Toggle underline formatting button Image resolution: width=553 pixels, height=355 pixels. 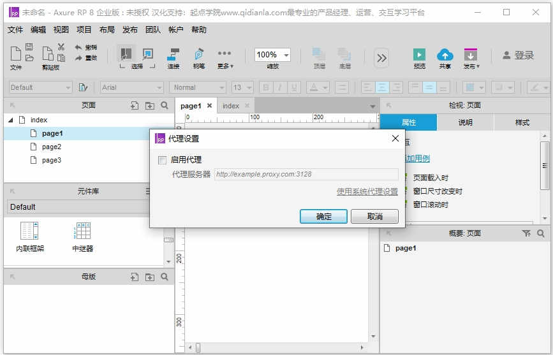point(294,87)
